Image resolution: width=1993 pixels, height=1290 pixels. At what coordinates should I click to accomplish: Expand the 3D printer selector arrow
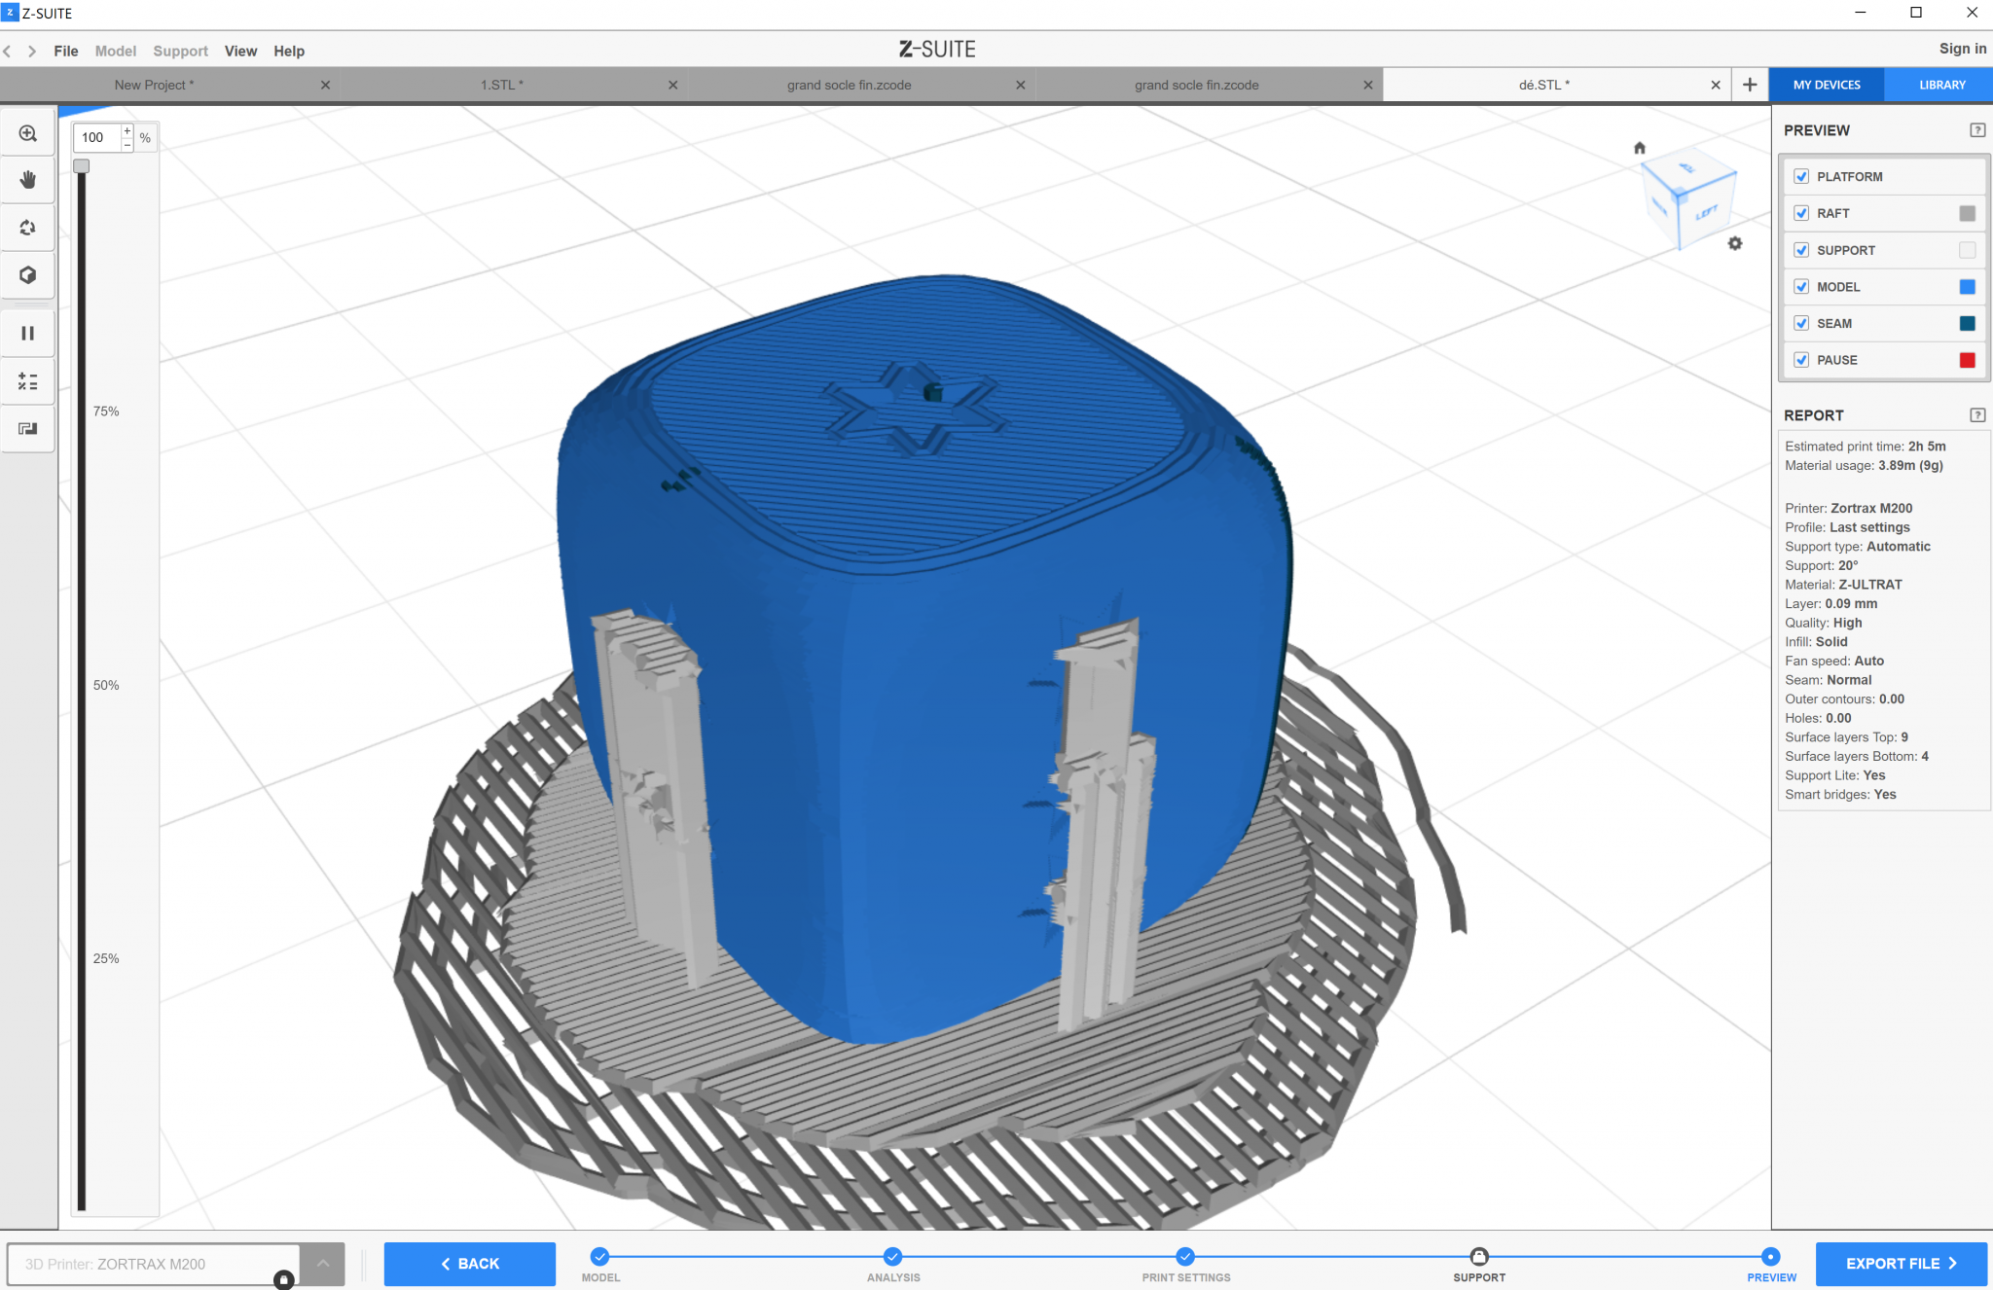323,1264
